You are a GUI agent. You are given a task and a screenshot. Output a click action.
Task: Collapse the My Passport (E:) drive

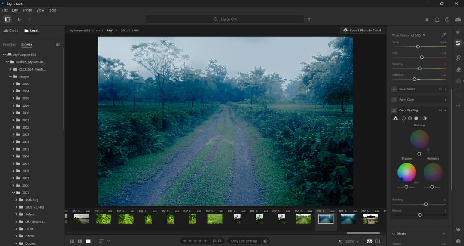[x=4, y=55]
